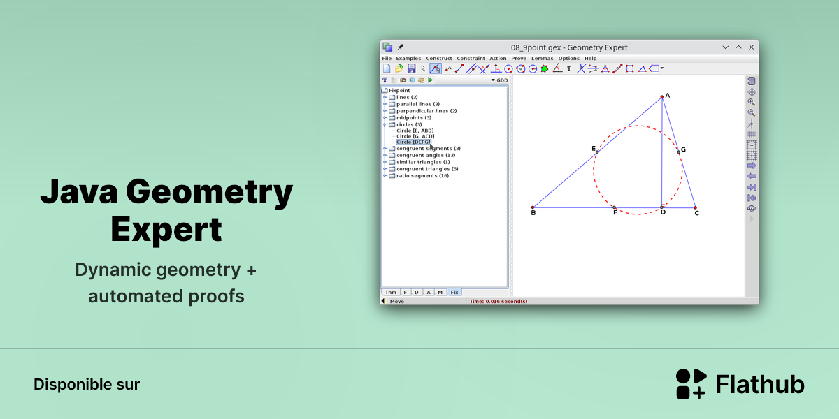The height and width of the screenshot is (419, 839).
Task: Click the step to end arrow icon
Action: pos(752,187)
